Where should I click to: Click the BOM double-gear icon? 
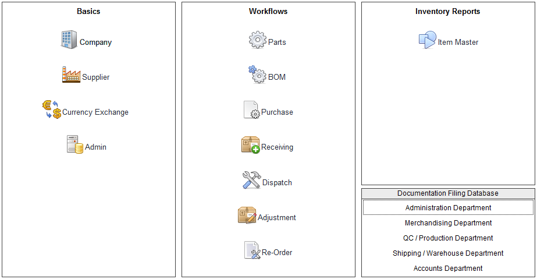pyautogui.click(x=257, y=75)
